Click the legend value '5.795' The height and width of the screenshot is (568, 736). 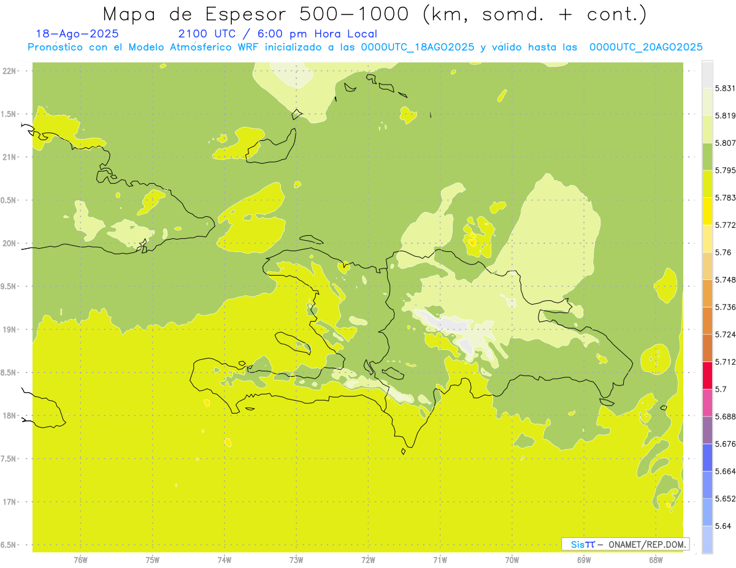(x=725, y=170)
